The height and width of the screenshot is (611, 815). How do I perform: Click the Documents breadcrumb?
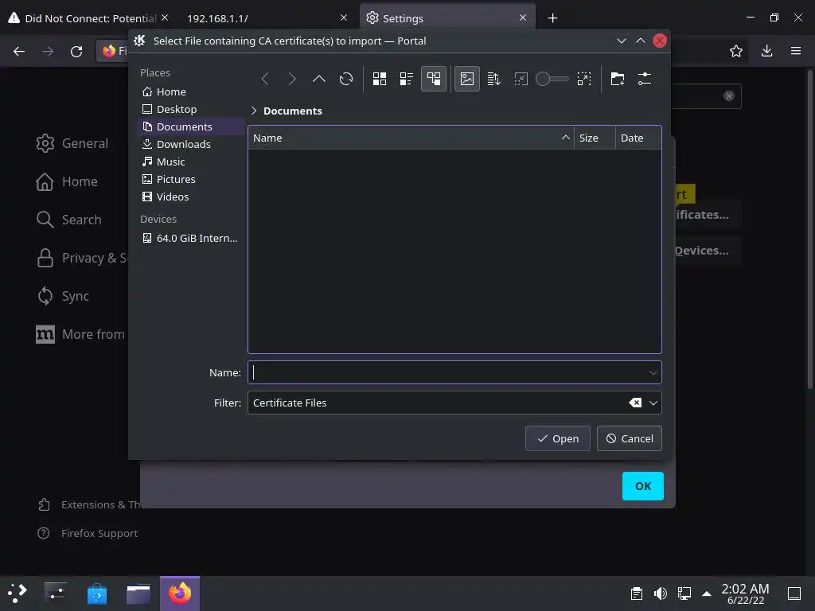(x=293, y=111)
